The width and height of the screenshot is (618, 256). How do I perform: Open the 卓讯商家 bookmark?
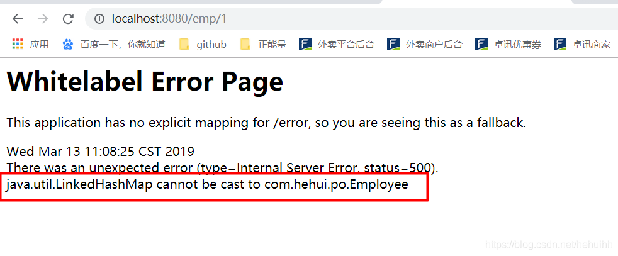pos(582,44)
